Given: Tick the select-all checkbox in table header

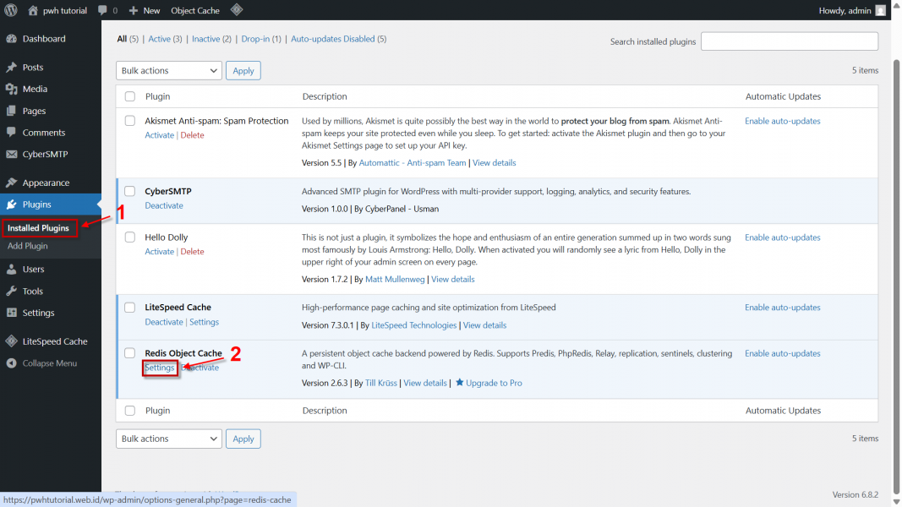Looking at the screenshot, I should click(x=130, y=96).
